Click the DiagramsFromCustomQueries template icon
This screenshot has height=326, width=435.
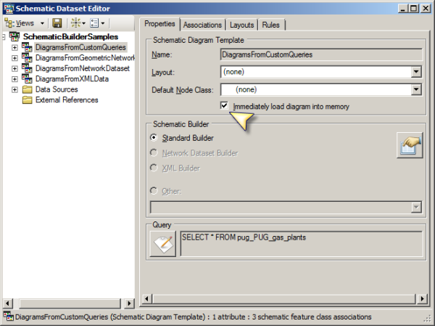click(x=27, y=47)
